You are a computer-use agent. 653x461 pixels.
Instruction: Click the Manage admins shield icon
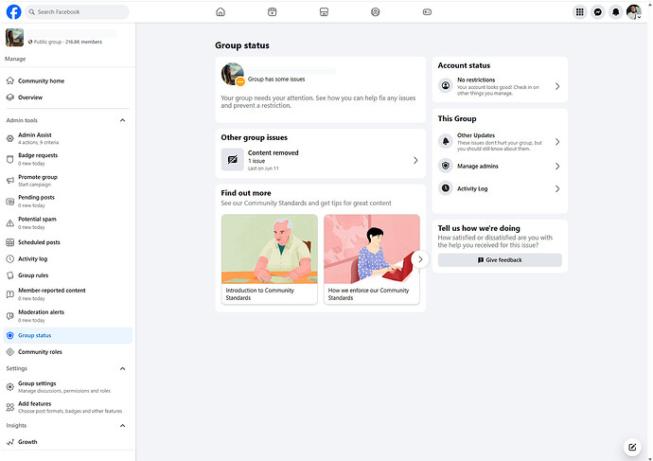(x=446, y=166)
